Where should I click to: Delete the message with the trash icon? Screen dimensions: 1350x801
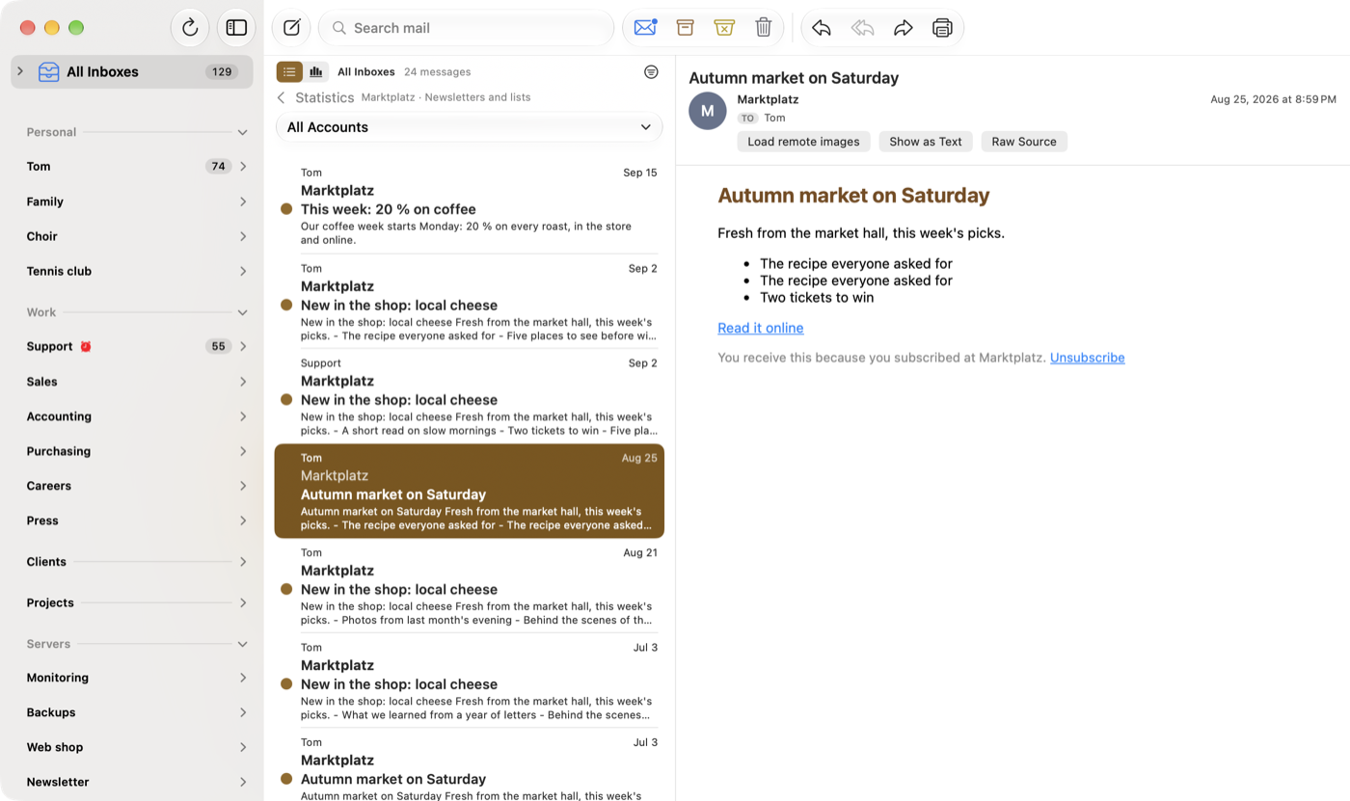[x=764, y=28]
